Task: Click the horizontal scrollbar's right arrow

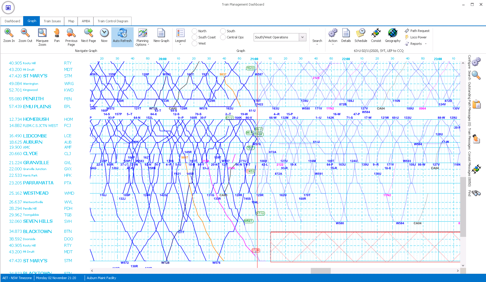Action: [x=458, y=271]
